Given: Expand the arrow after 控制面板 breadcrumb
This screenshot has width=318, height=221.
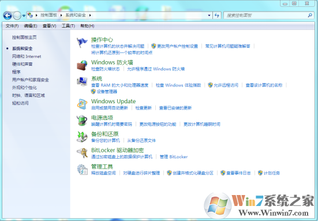Looking at the screenshot, I should [x=61, y=15].
